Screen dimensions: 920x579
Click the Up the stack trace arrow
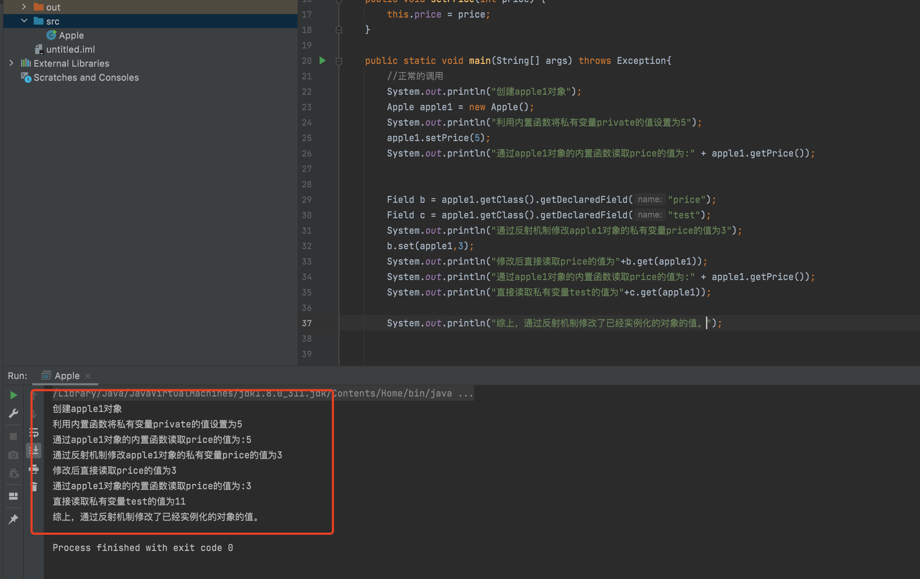(34, 395)
